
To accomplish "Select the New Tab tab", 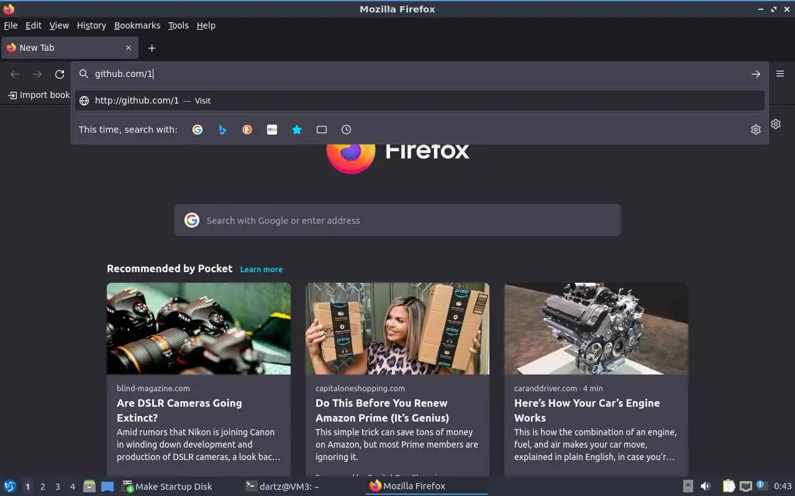I will (70, 48).
